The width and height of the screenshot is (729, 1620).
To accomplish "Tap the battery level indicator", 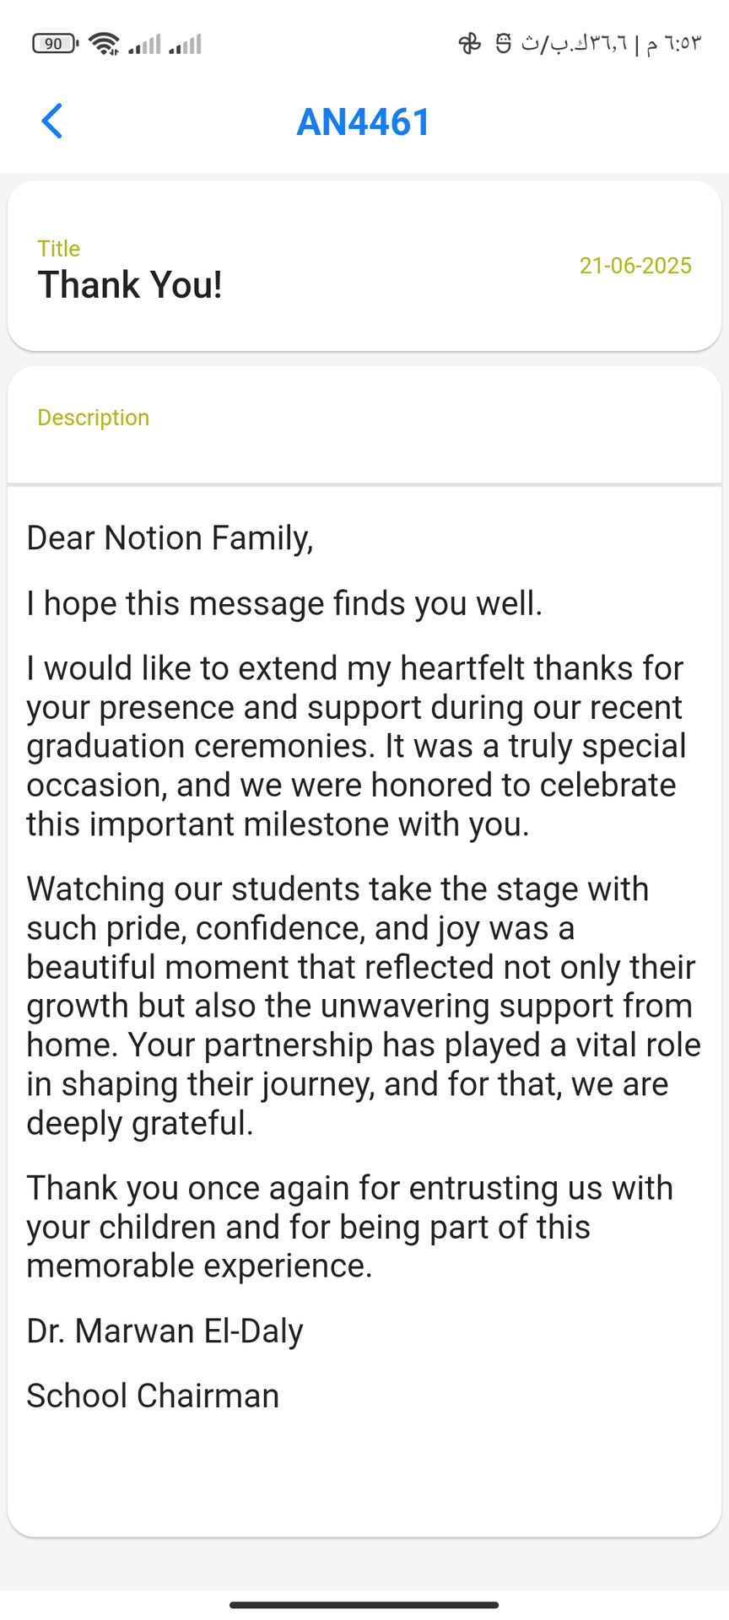I will 55,43.
